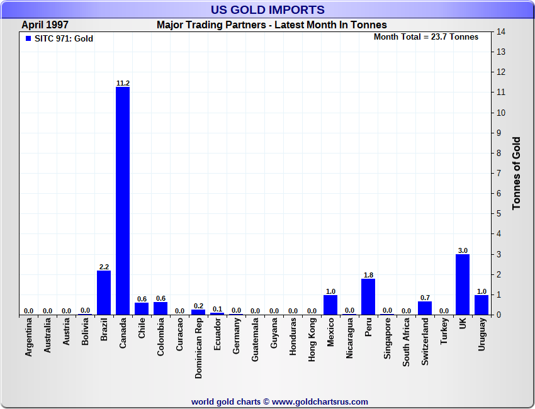Click the Canada bar at 11.2 tonnes

123,200
